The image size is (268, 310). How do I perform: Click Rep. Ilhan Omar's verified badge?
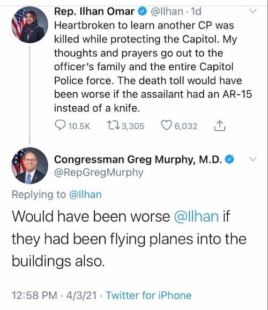point(142,11)
